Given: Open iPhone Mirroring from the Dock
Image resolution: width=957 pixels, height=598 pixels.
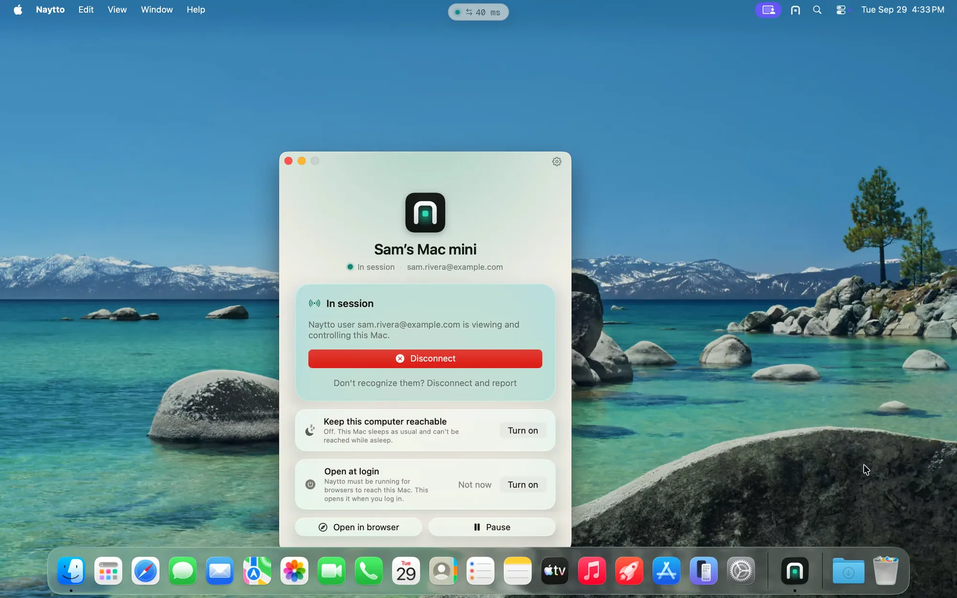Looking at the screenshot, I should click(703, 571).
